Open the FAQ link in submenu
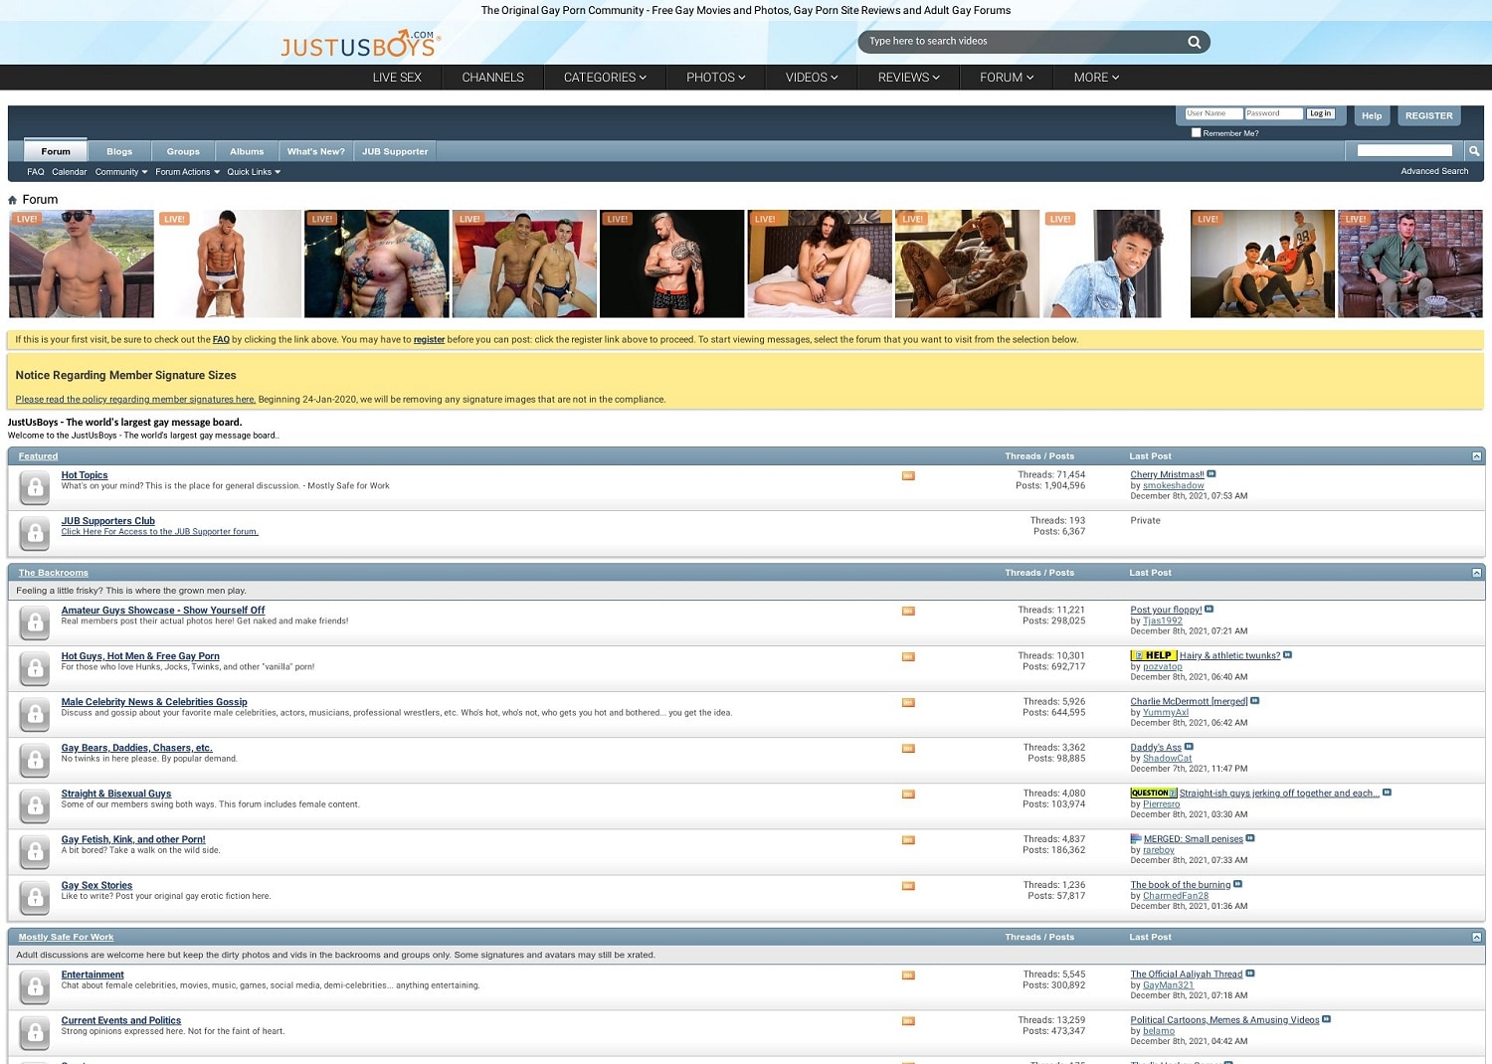The height and width of the screenshot is (1064, 1492). coord(36,172)
